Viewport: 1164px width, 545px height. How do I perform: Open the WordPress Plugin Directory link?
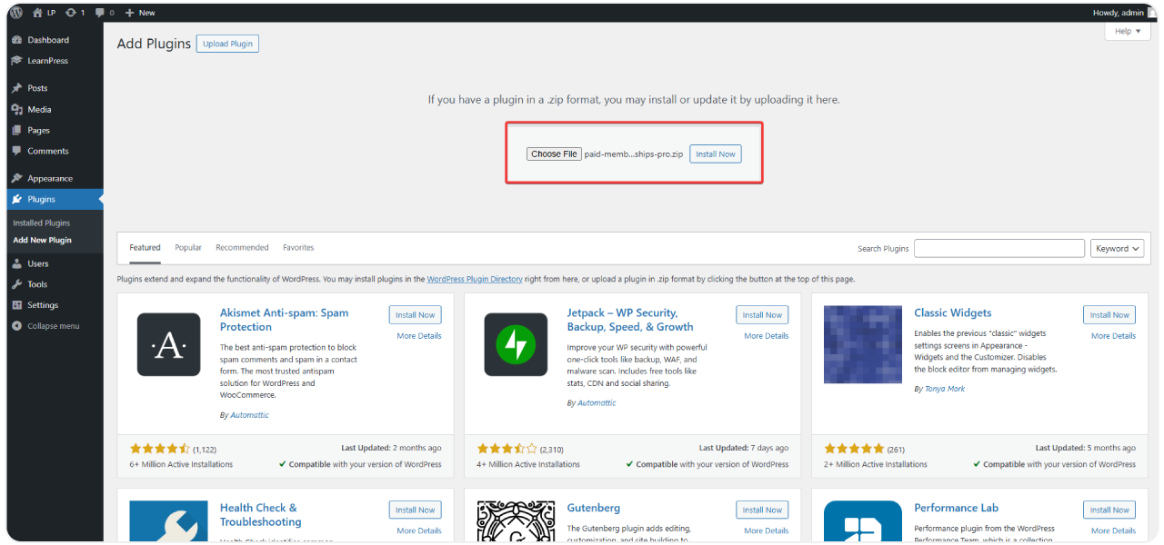474,279
